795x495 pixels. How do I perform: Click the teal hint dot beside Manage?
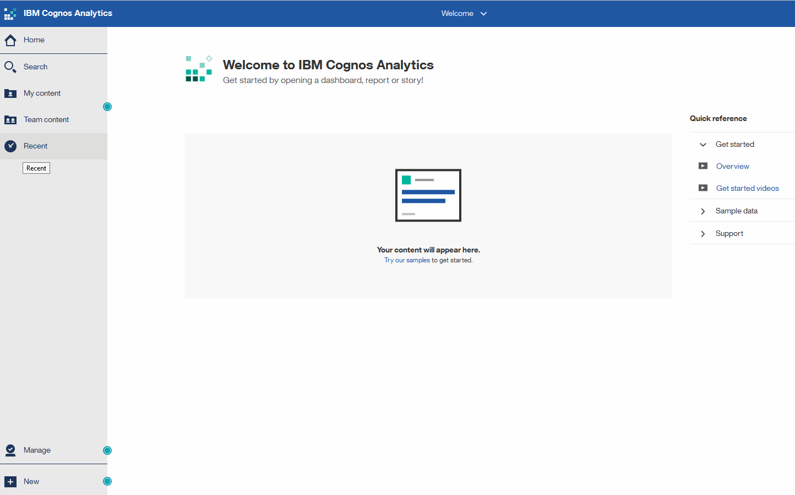coord(107,450)
